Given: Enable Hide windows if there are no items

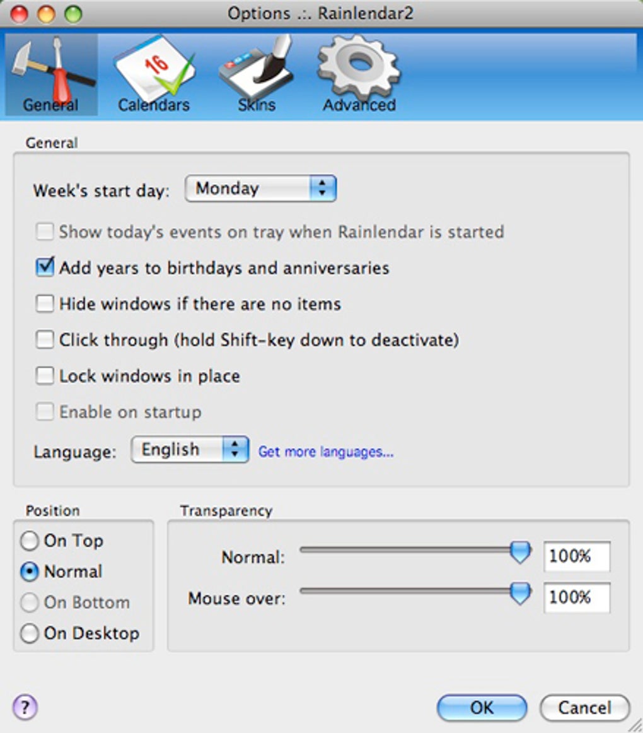Looking at the screenshot, I should coord(45,303).
